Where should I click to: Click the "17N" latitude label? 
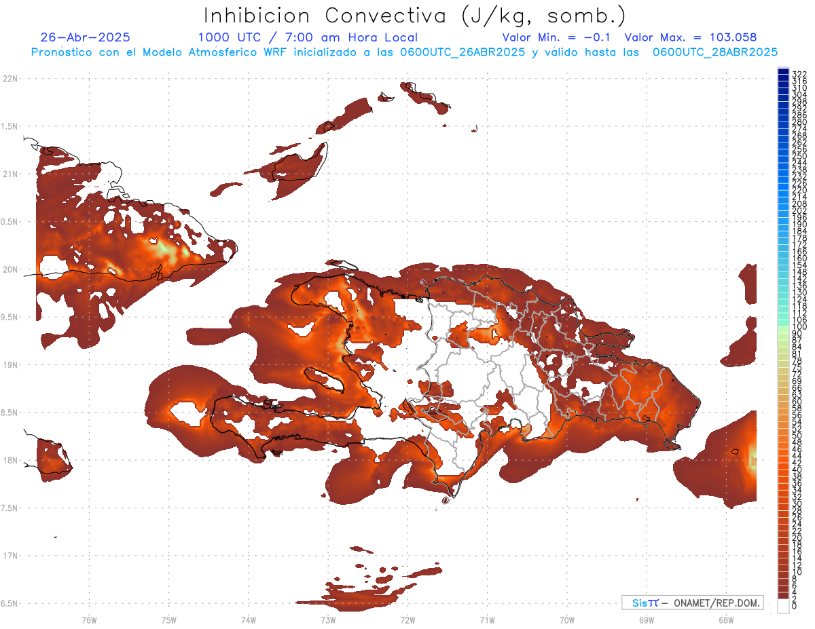pyautogui.click(x=10, y=556)
